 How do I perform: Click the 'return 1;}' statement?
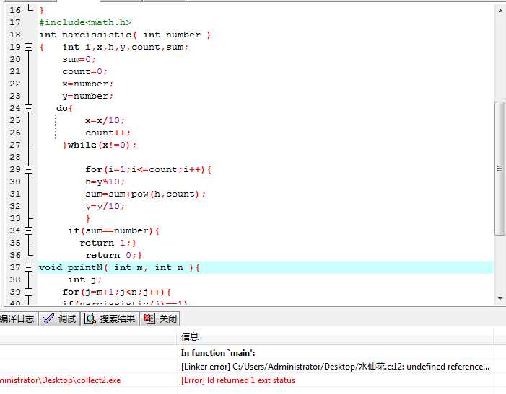click(x=108, y=243)
